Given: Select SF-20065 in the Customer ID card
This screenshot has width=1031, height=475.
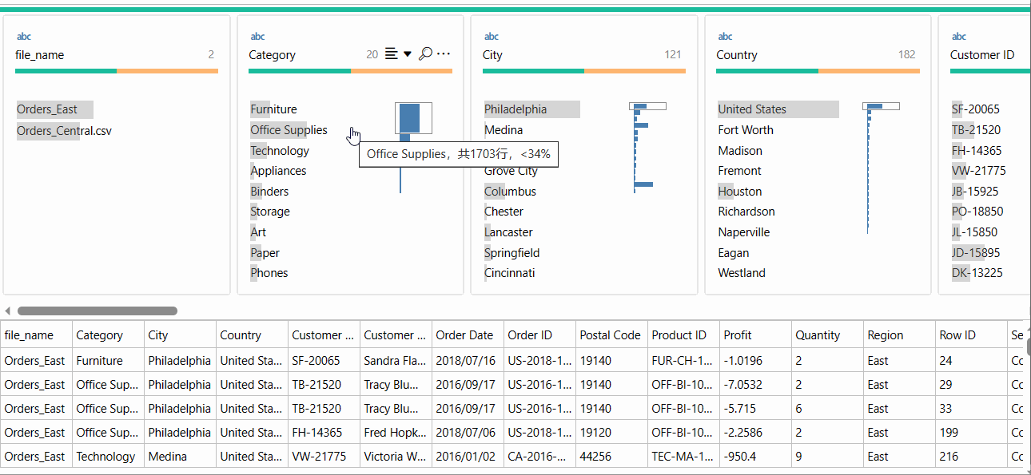Looking at the screenshot, I should 976,109.
